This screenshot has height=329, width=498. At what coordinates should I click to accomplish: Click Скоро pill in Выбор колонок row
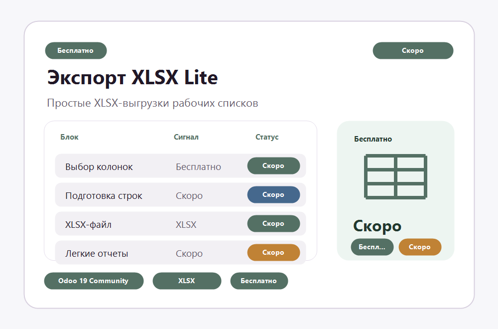pyautogui.click(x=273, y=165)
